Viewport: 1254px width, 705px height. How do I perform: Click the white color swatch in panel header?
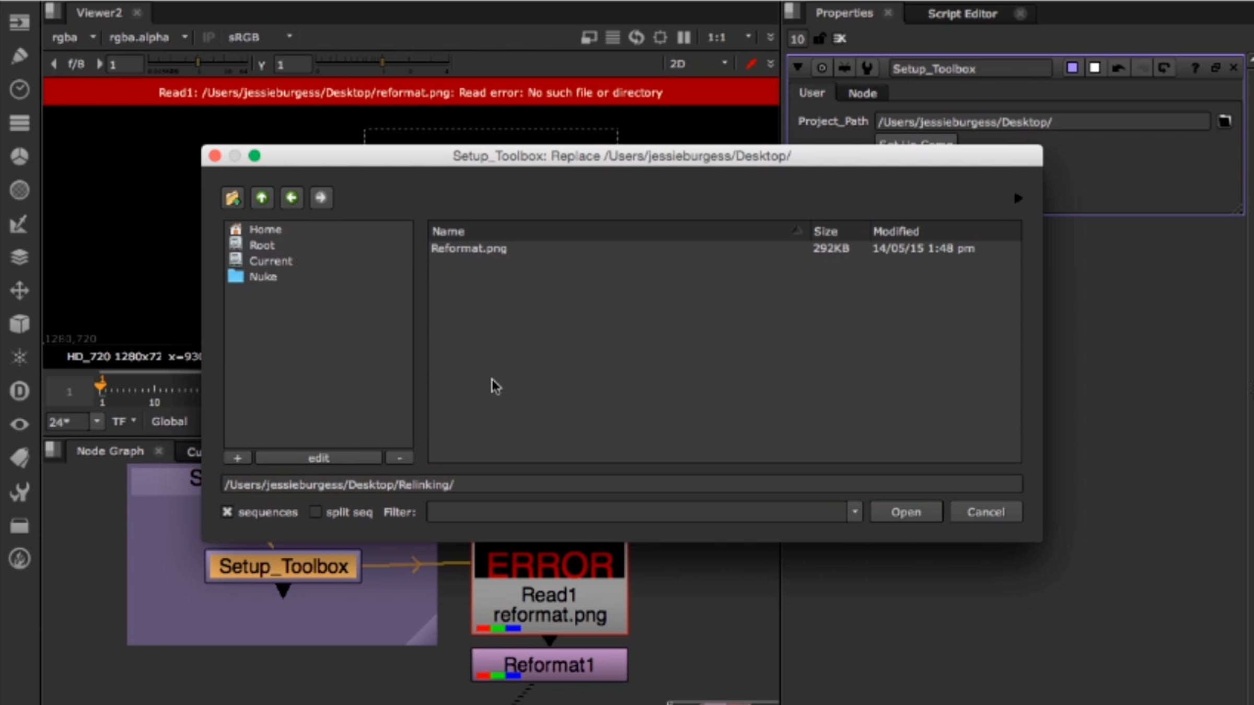(x=1095, y=68)
